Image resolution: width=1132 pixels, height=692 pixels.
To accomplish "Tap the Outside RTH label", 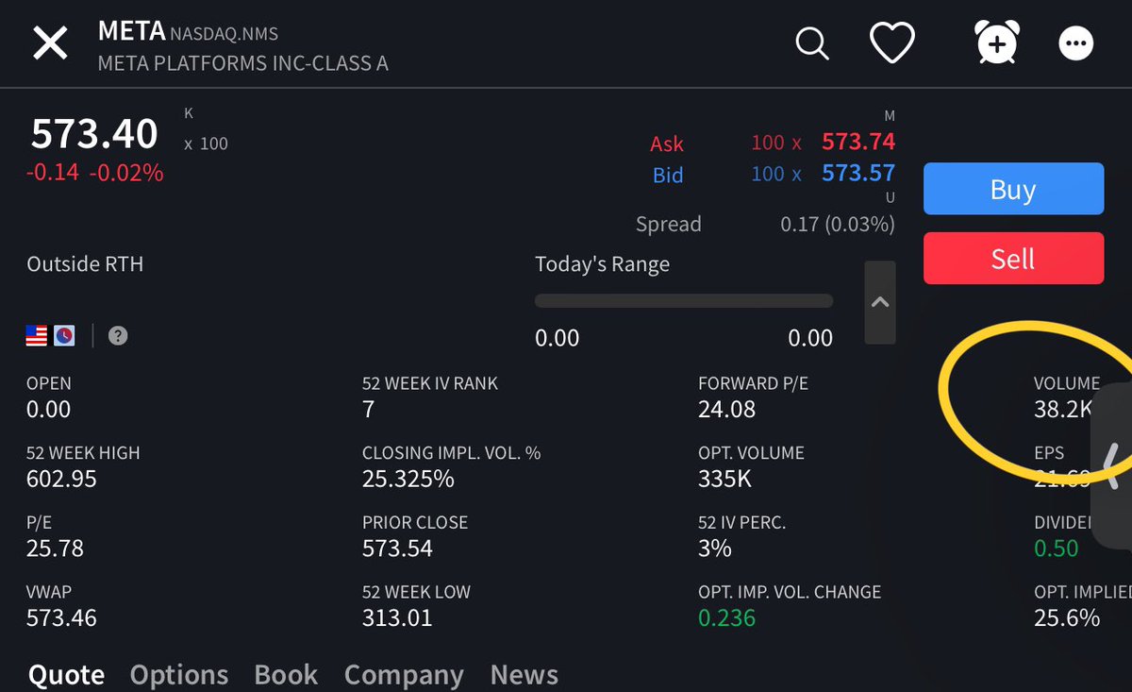I will [85, 263].
